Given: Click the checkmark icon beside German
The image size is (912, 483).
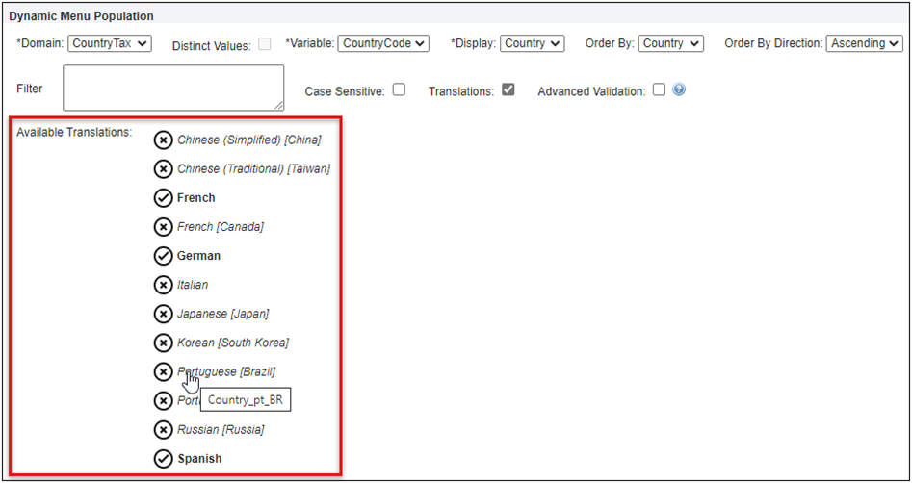Looking at the screenshot, I should tap(163, 256).
